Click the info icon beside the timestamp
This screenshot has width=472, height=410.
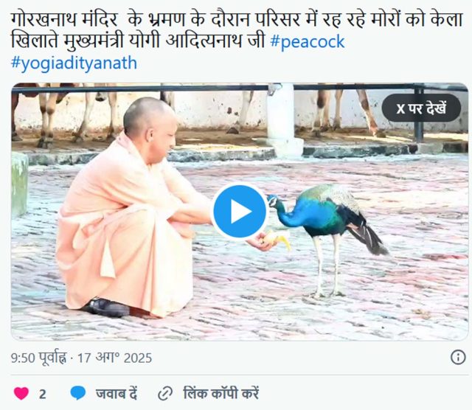[458, 358]
